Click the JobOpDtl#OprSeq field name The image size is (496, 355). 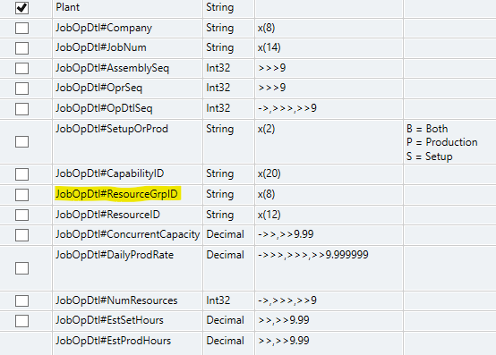99,88
